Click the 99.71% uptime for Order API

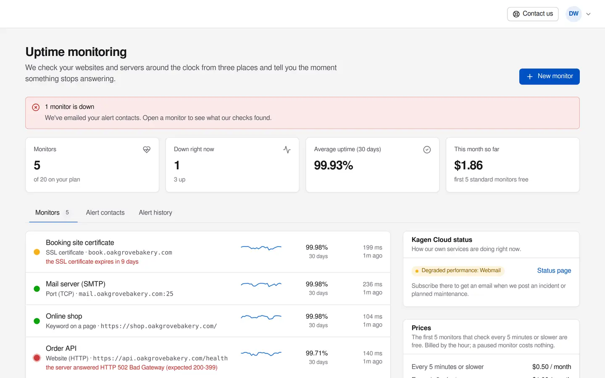(317, 353)
